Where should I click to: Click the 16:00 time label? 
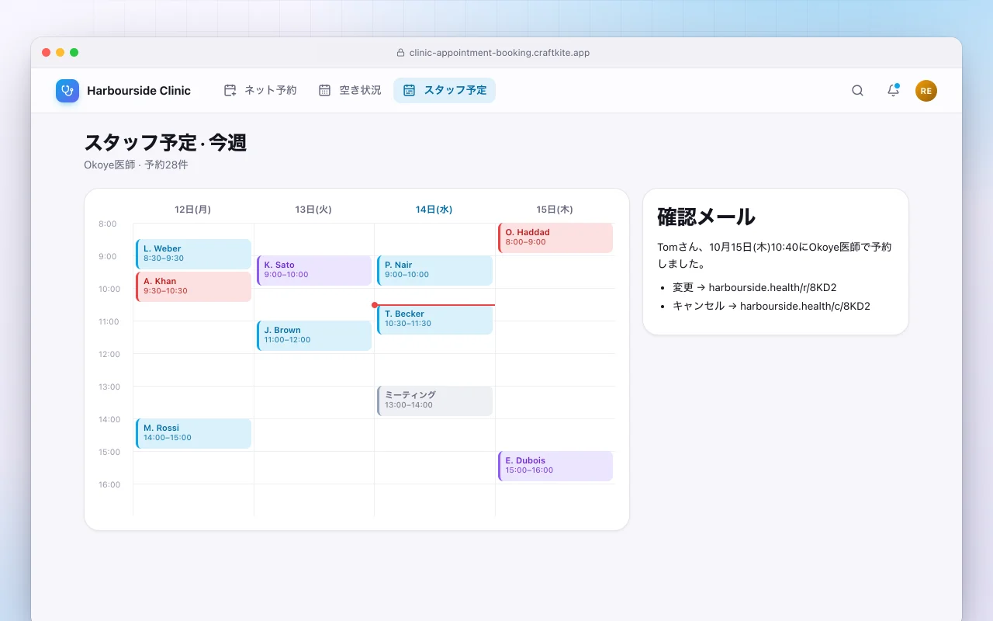tap(109, 485)
